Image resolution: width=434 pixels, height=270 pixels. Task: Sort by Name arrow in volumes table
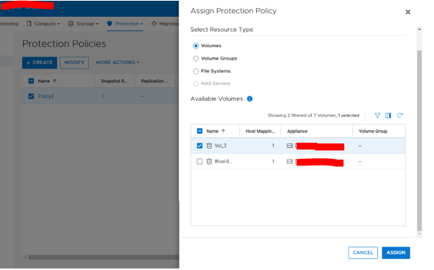(x=223, y=131)
